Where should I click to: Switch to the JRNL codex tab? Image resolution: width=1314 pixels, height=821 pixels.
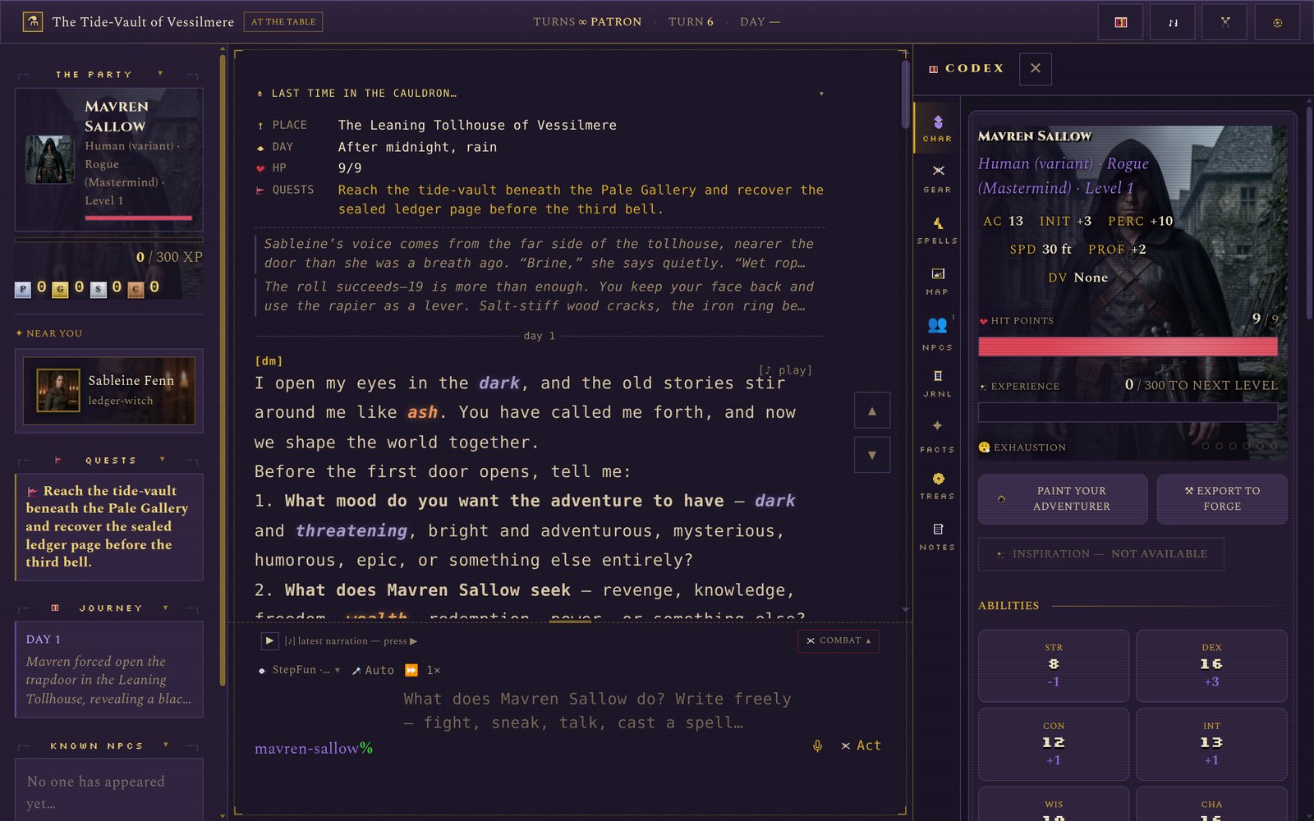(937, 383)
